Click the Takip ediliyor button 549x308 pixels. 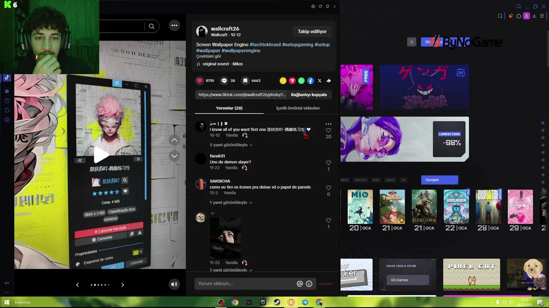coord(312,32)
